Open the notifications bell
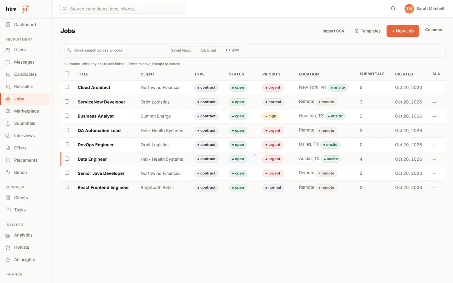Image resolution: width=453 pixels, height=283 pixels. [393, 9]
